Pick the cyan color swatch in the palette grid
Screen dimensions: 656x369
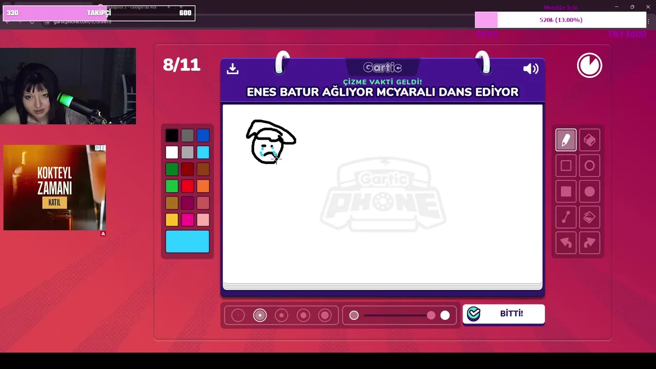[203, 152]
